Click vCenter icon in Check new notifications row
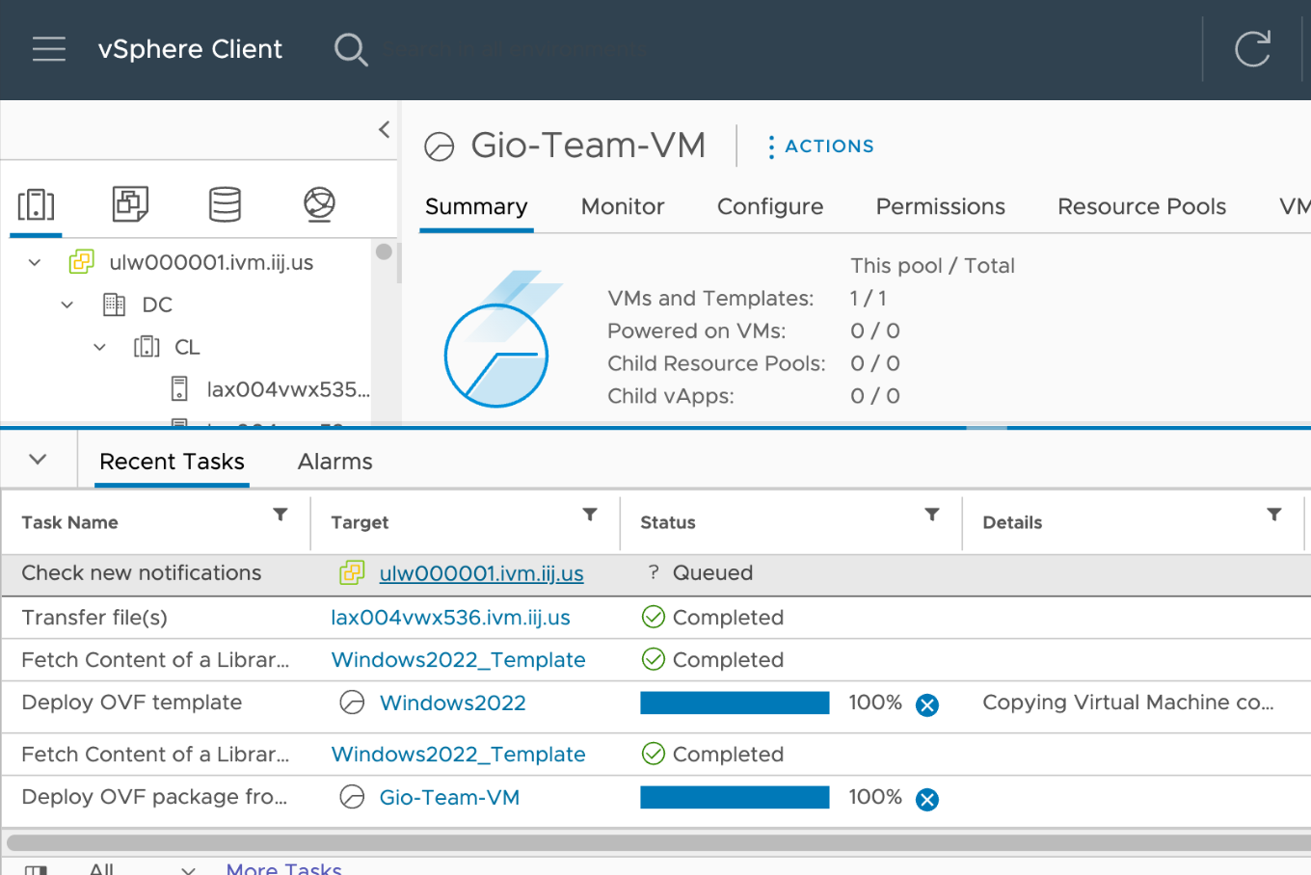Screen dimensions: 1311x875 click(352, 573)
